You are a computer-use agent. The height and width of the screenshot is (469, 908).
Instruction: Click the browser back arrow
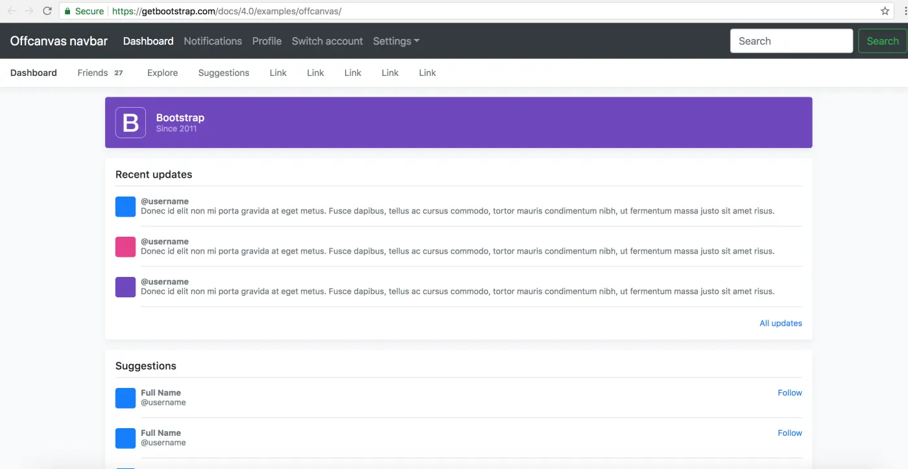[11, 11]
